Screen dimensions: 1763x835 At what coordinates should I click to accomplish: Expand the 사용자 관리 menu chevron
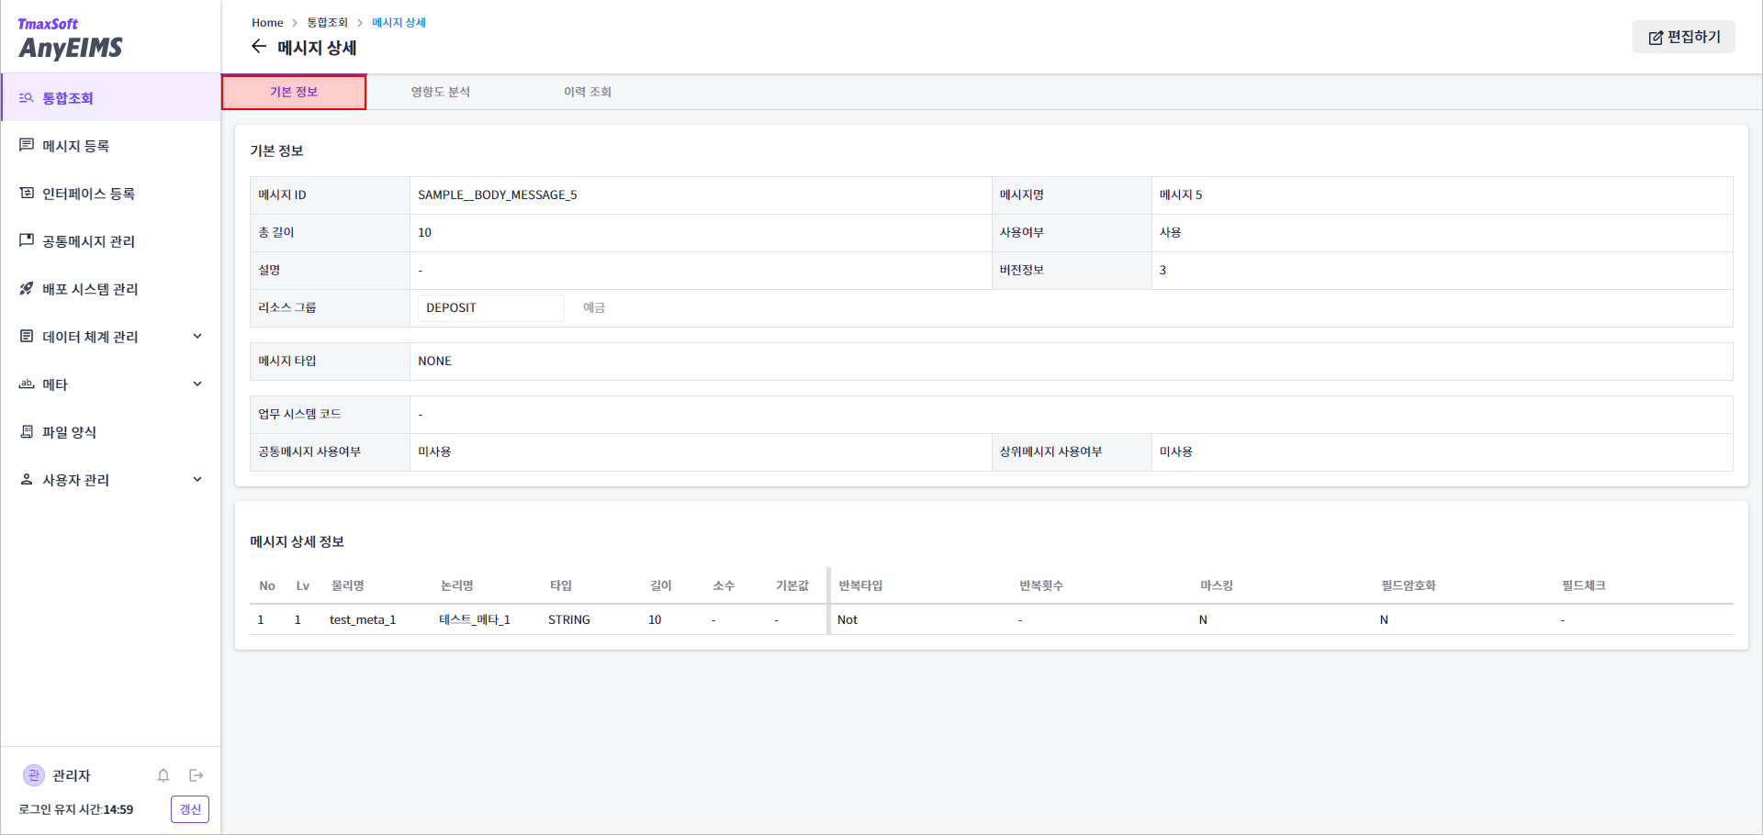197,479
